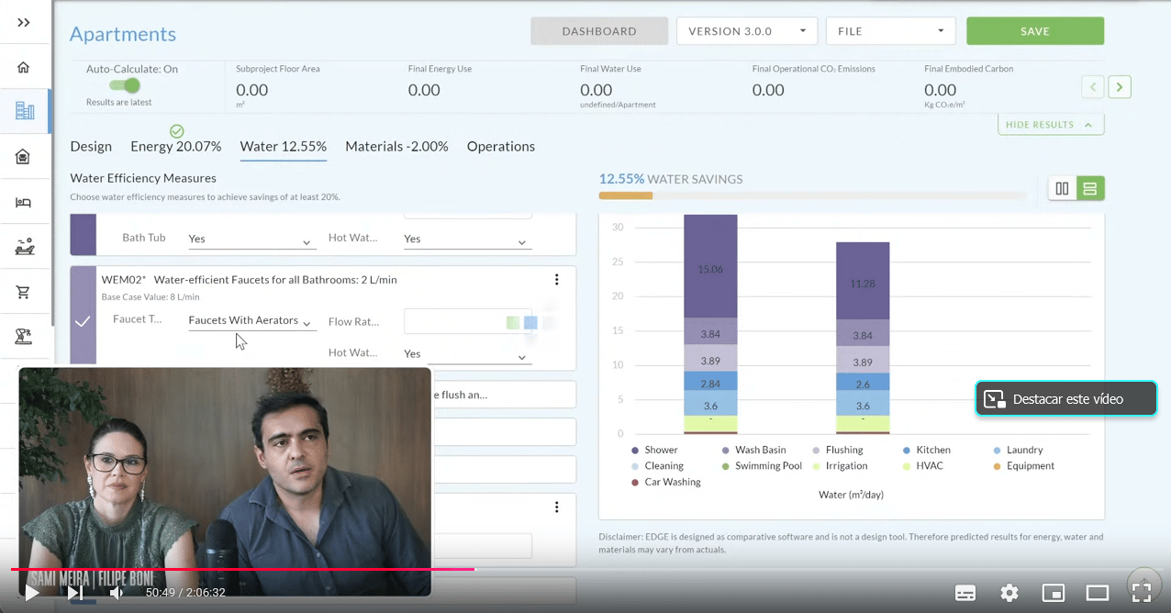This screenshot has height=613, width=1171.
Task: Open the Bath Tub Yes dropdown
Action: click(x=251, y=240)
